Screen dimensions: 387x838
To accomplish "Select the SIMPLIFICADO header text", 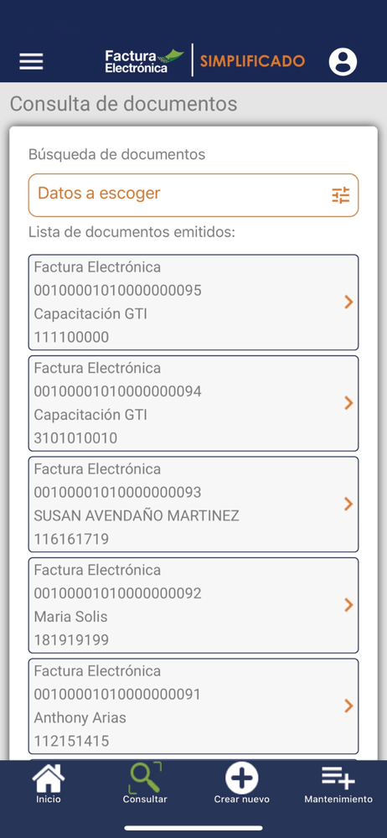I will pyautogui.click(x=252, y=61).
